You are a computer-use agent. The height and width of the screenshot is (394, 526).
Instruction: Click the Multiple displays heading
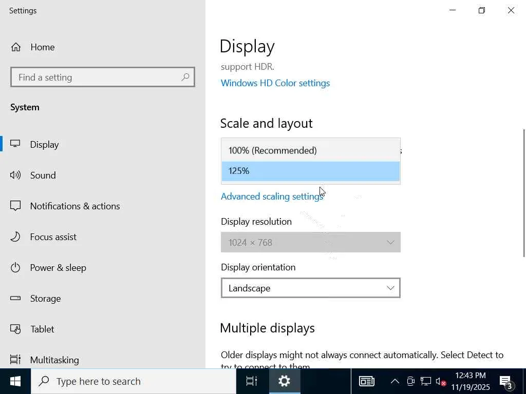pos(267,328)
